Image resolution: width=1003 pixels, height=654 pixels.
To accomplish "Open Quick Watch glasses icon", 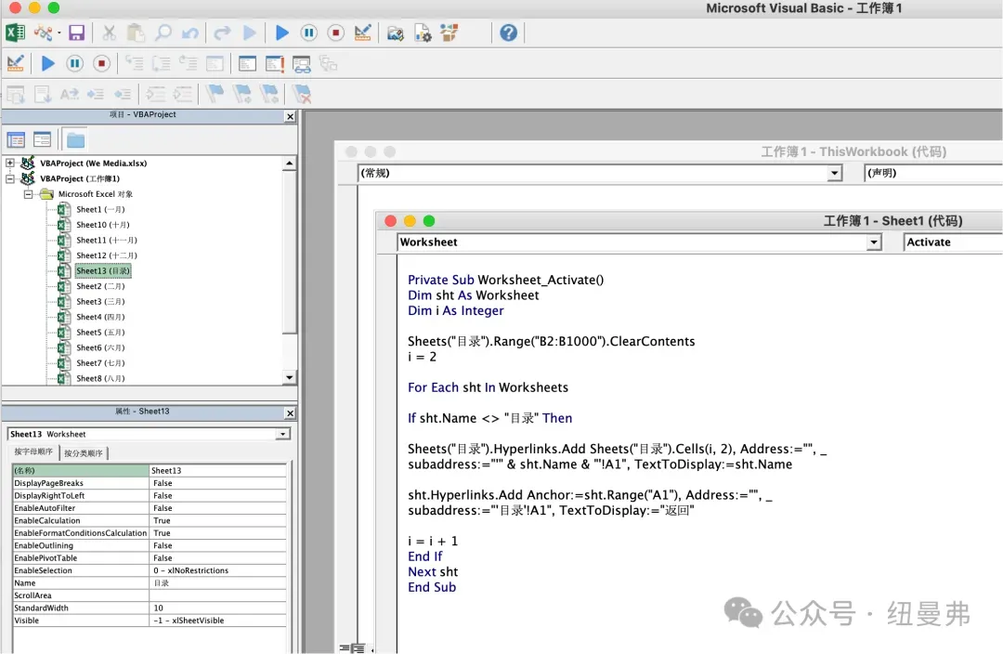I will pyautogui.click(x=301, y=63).
